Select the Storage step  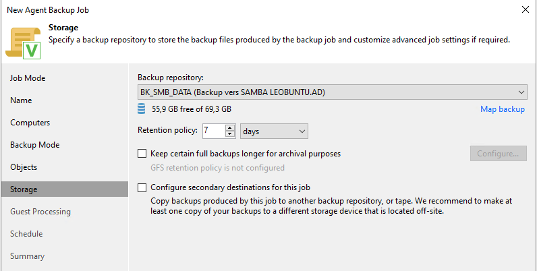(65, 189)
